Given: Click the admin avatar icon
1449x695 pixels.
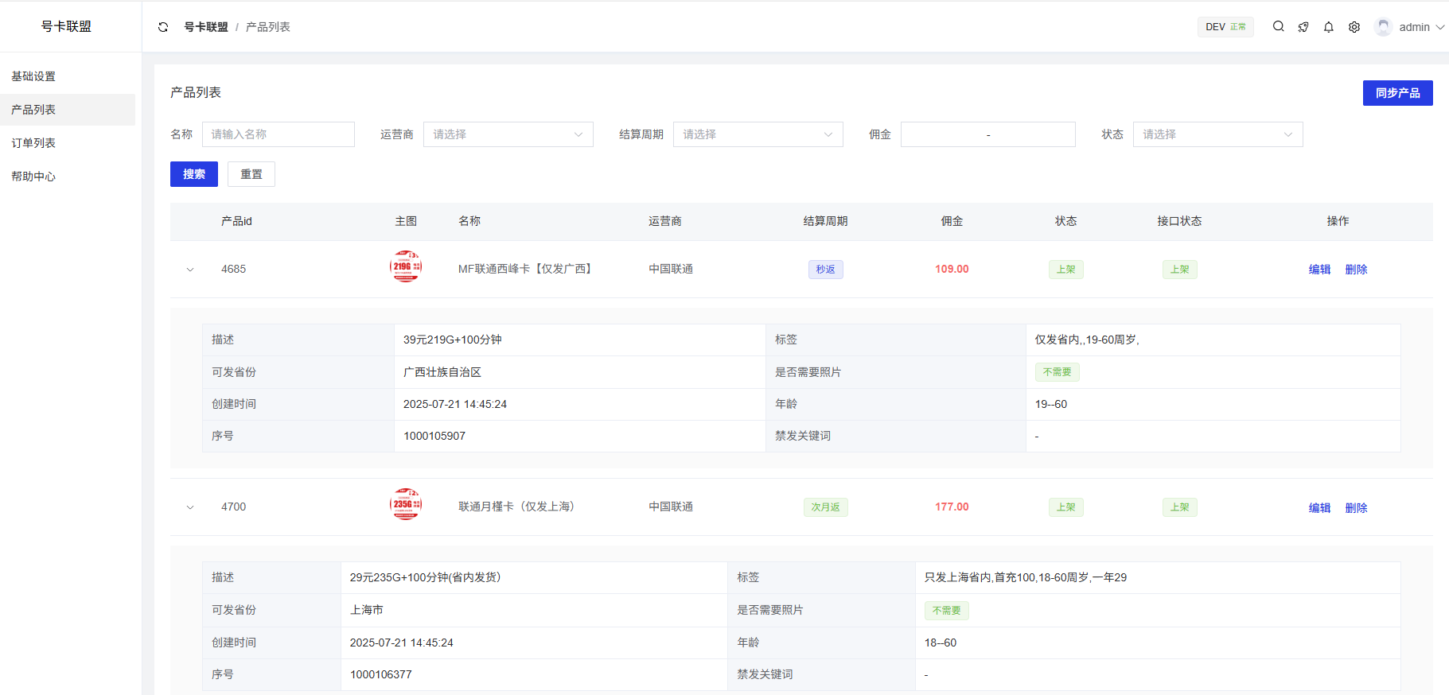Looking at the screenshot, I should click(x=1384, y=27).
